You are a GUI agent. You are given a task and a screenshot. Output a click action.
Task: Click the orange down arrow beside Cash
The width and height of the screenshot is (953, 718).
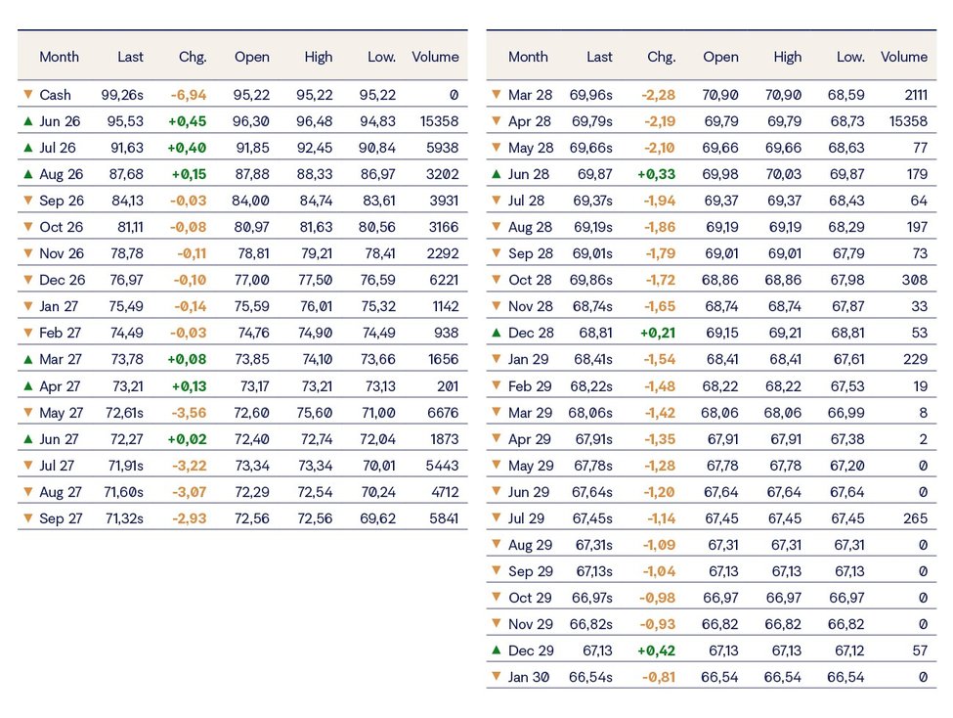click(x=27, y=94)
